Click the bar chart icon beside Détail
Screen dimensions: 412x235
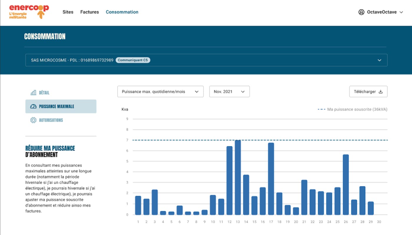[33, 93]
